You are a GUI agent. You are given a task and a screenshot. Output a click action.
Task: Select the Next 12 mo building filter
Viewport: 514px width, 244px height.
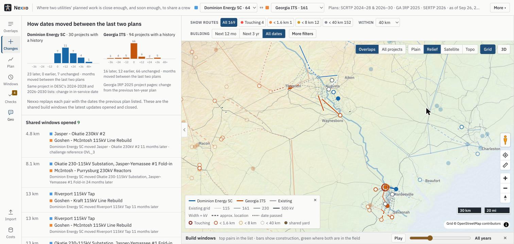225,34
